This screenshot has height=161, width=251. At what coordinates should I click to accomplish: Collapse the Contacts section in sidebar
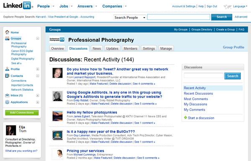tap(38, 75)
